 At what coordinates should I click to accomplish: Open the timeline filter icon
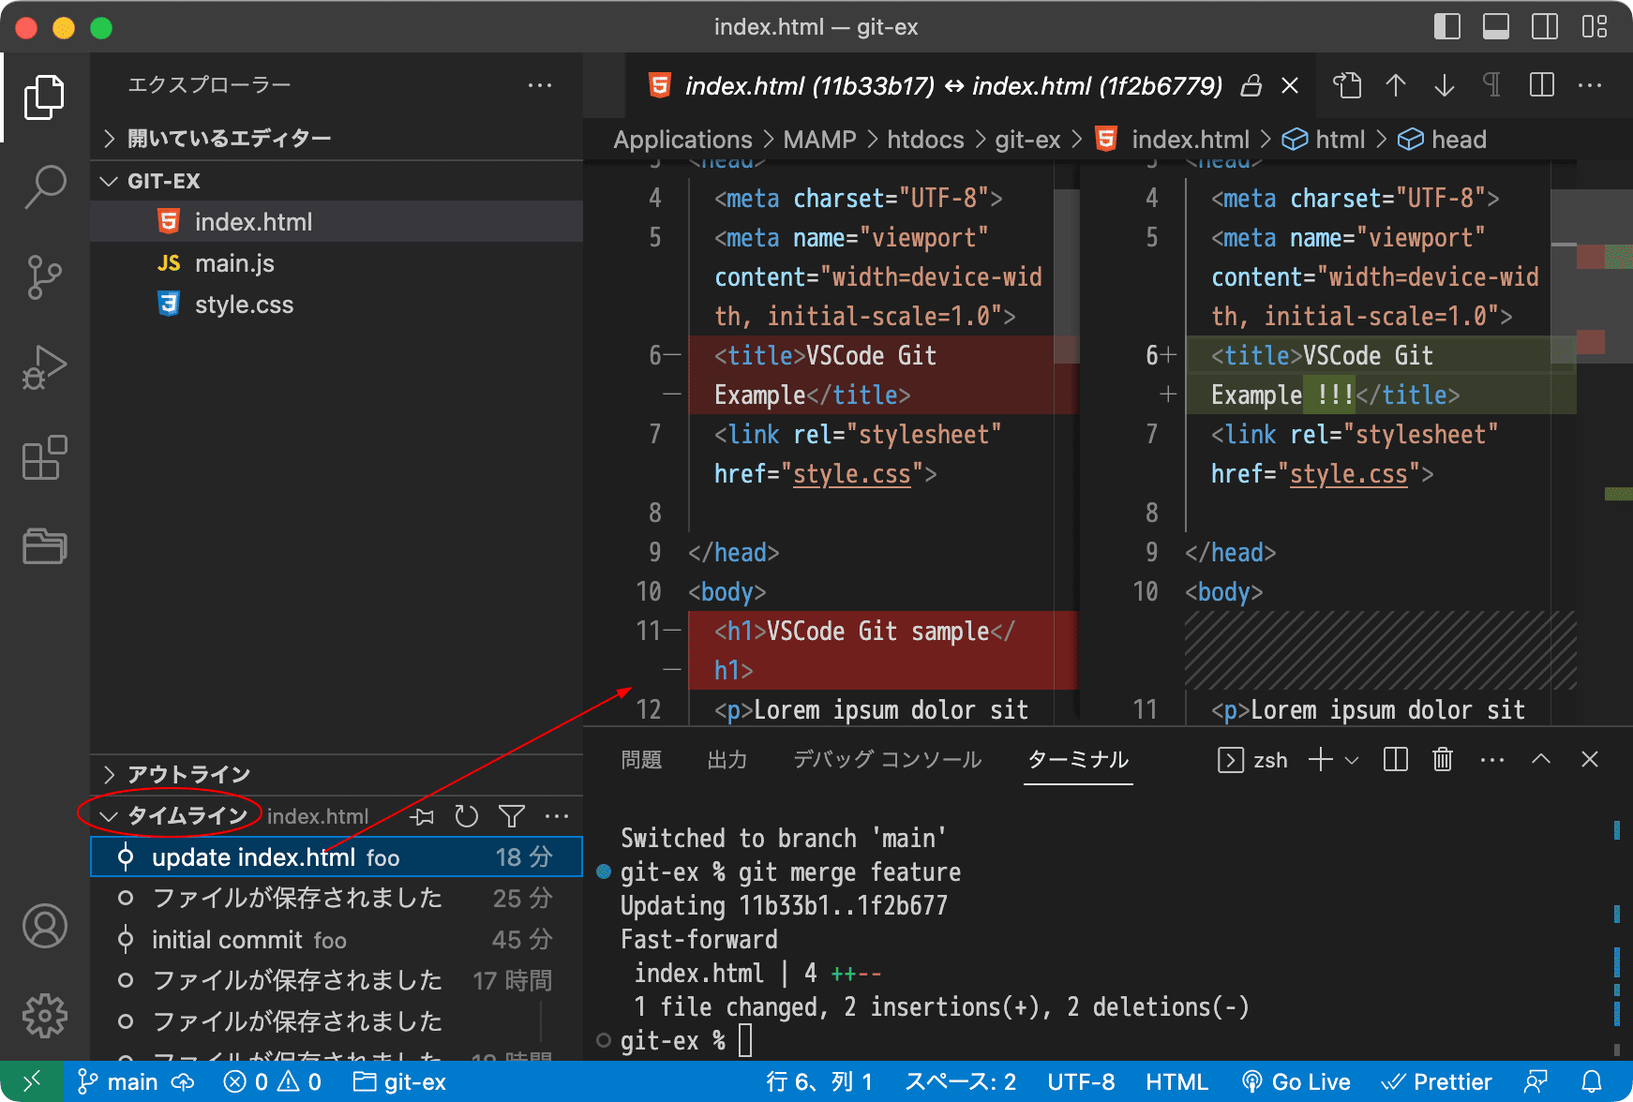[x=512, y=816]
